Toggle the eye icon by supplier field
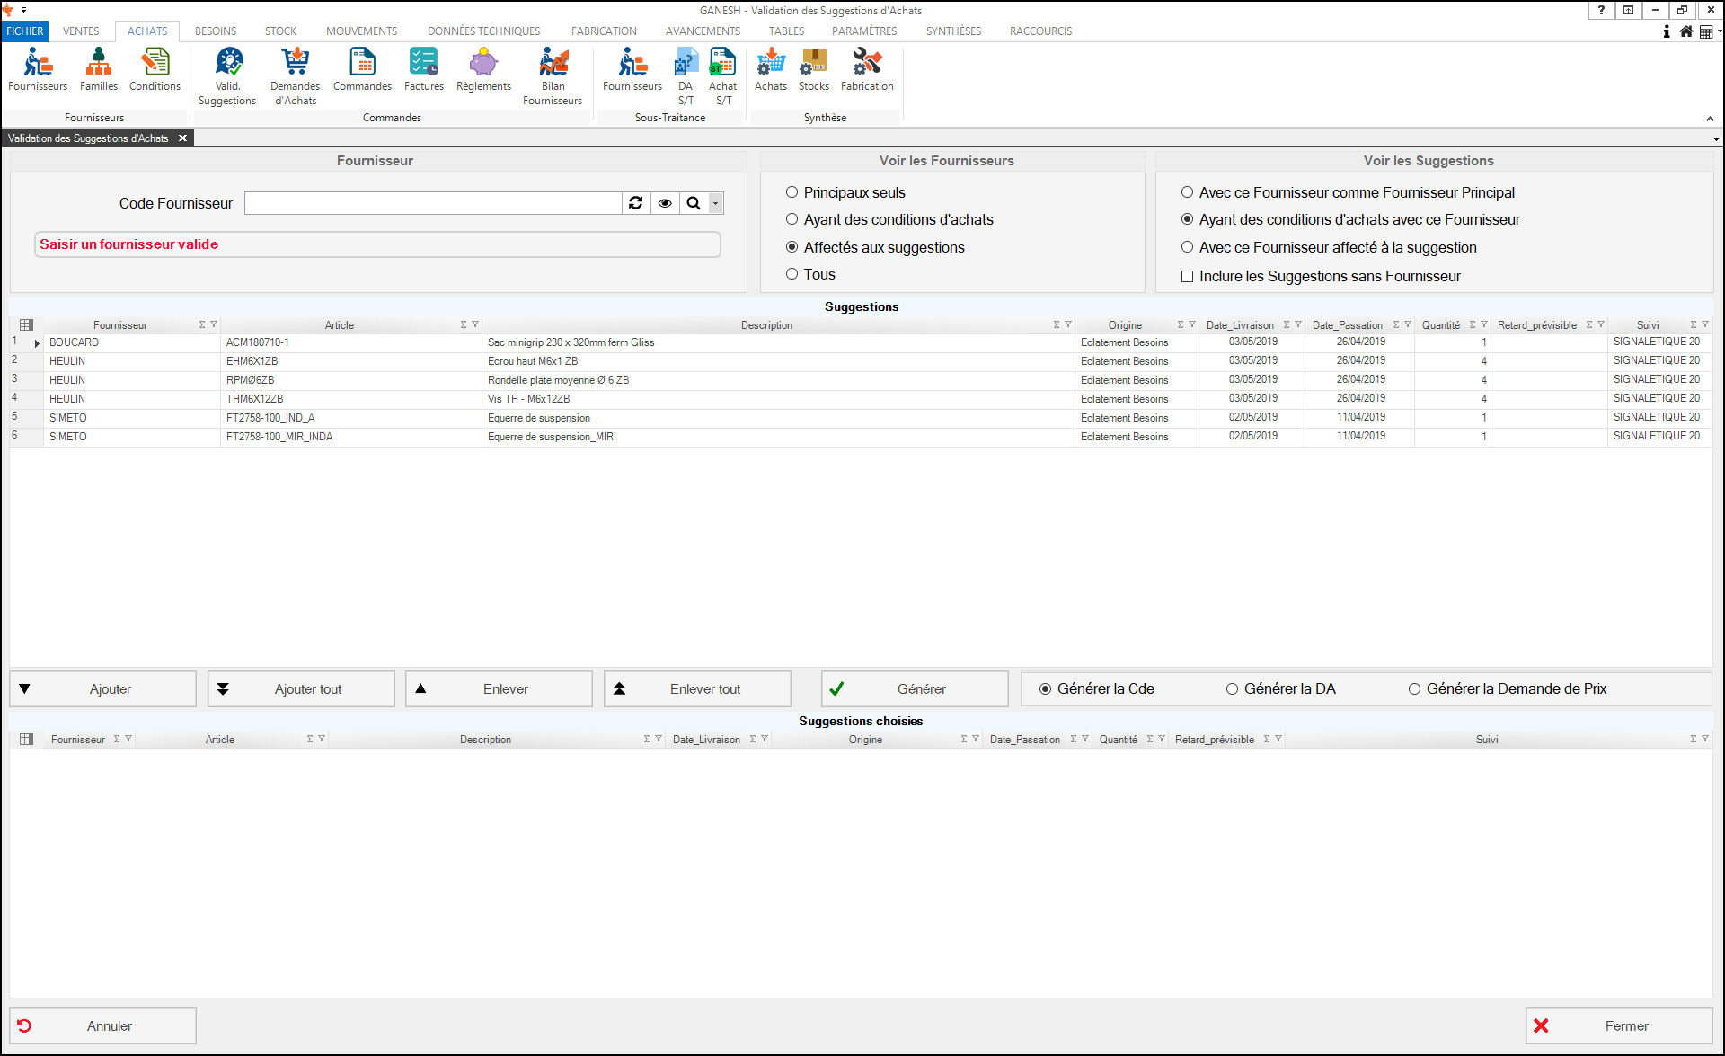Screen dimensions: 1725x1056 665,203
